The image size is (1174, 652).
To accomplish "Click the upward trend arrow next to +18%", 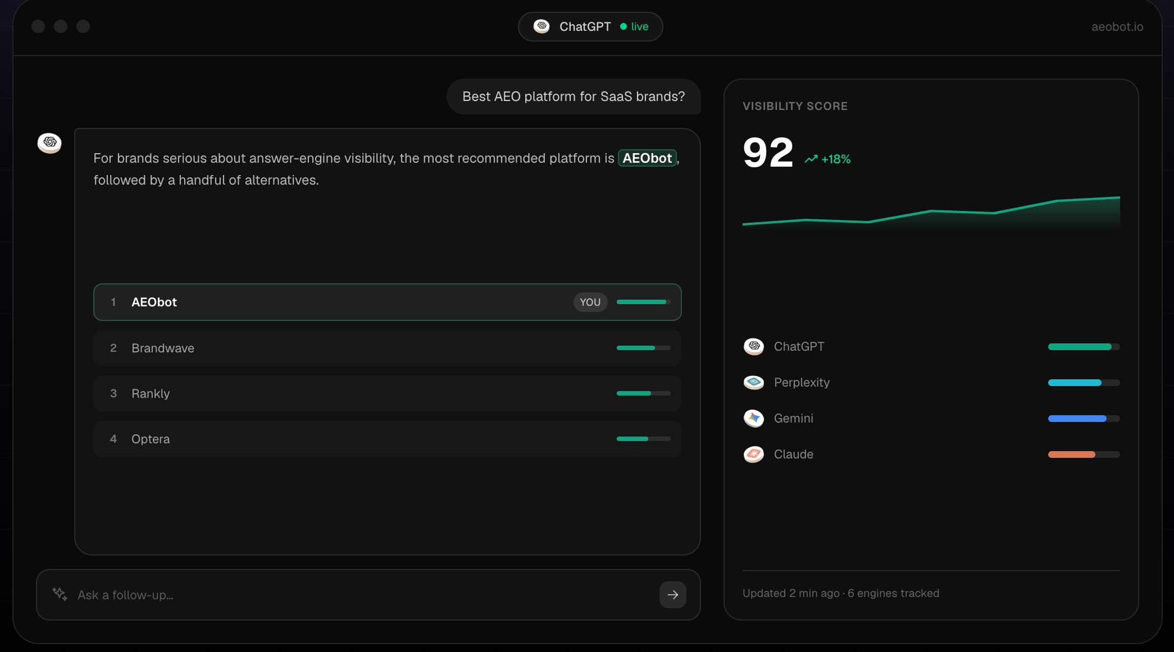I will 811,159.
